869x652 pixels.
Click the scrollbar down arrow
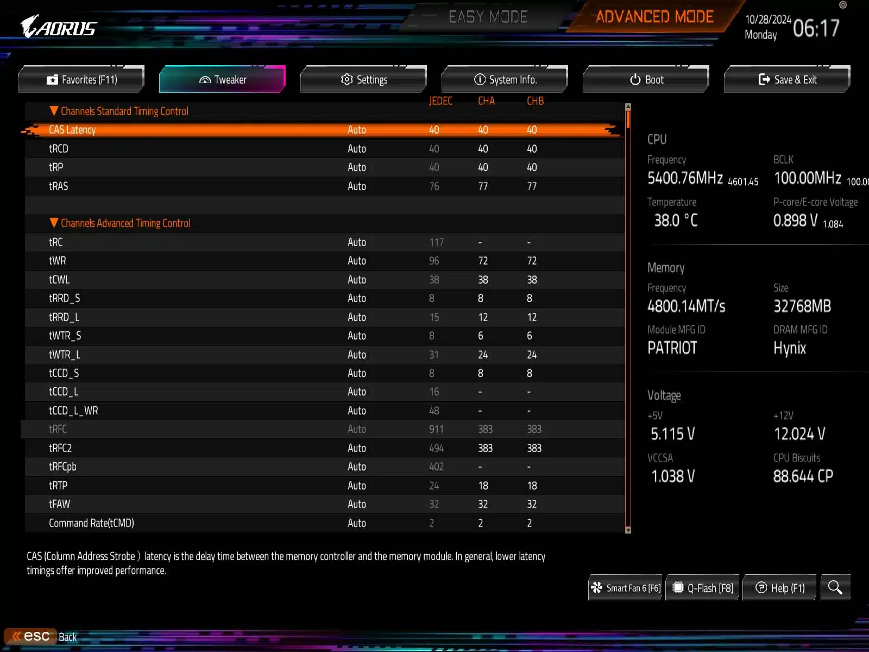pyautogui.click(x=628, y=530)
